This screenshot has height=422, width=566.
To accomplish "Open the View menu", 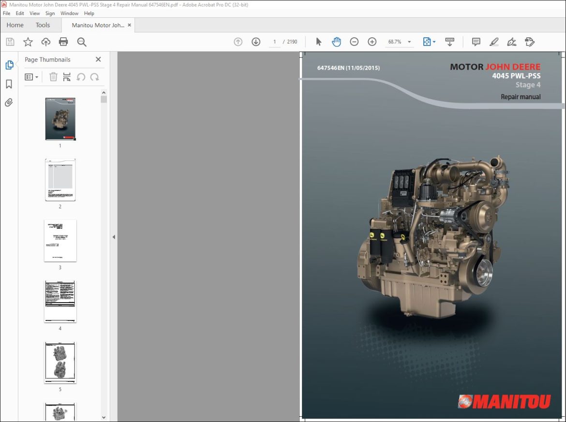I will point(35,14).
